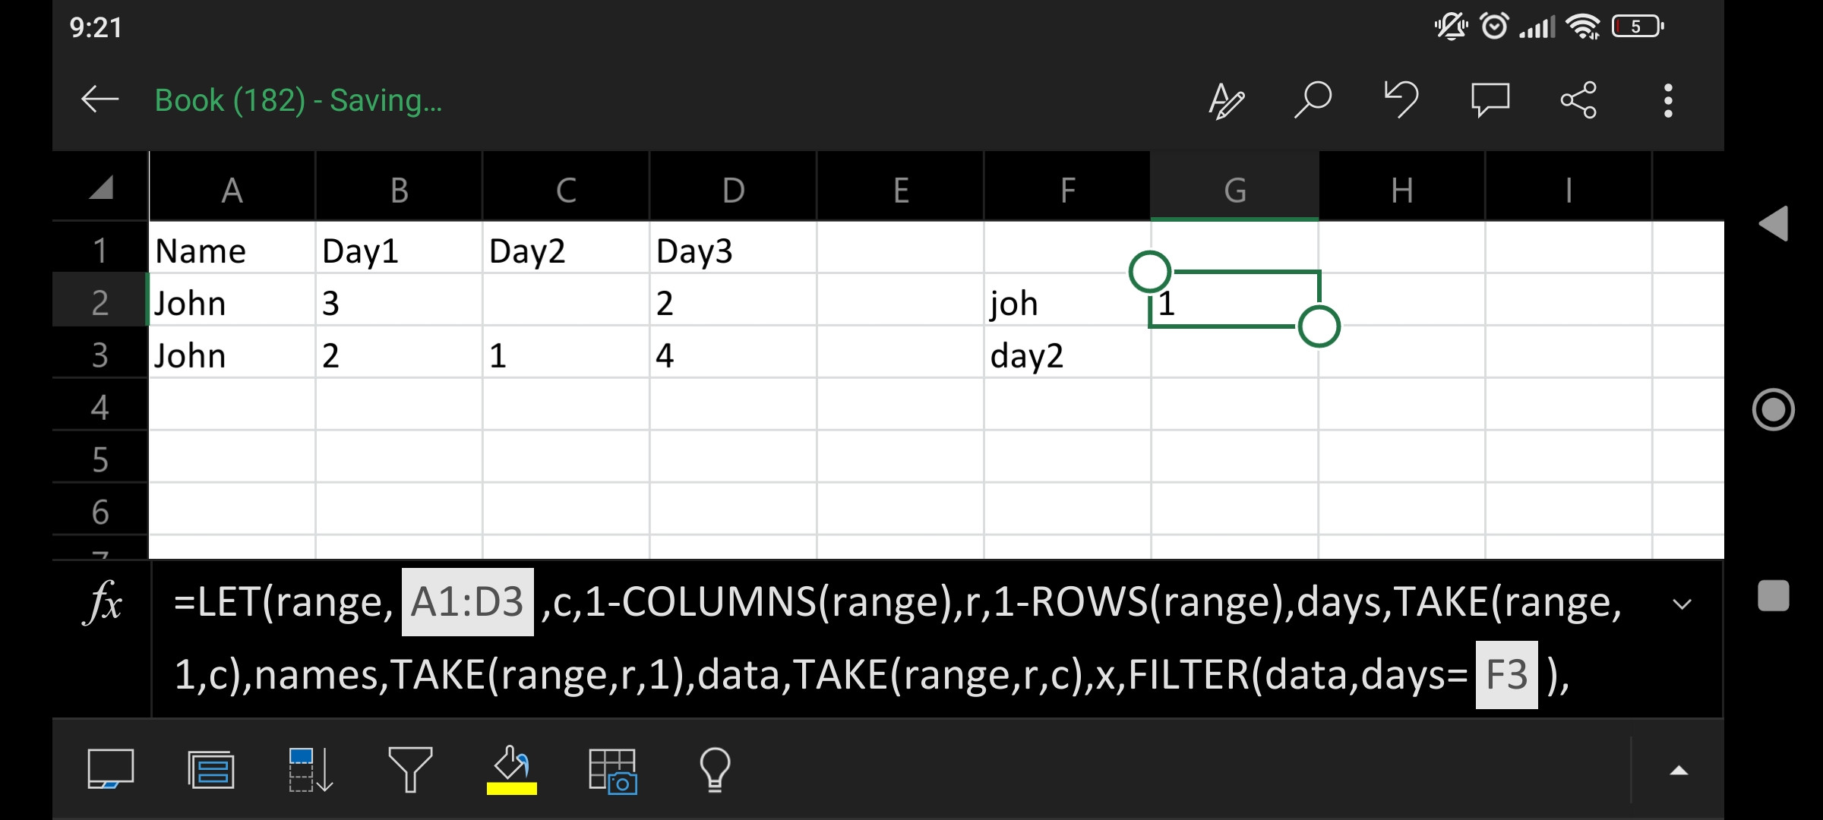The width and height of the screenshot is (1823, 820).
Task: Open the pen editing ribbon icon
Action: [x=1226, y=100]
